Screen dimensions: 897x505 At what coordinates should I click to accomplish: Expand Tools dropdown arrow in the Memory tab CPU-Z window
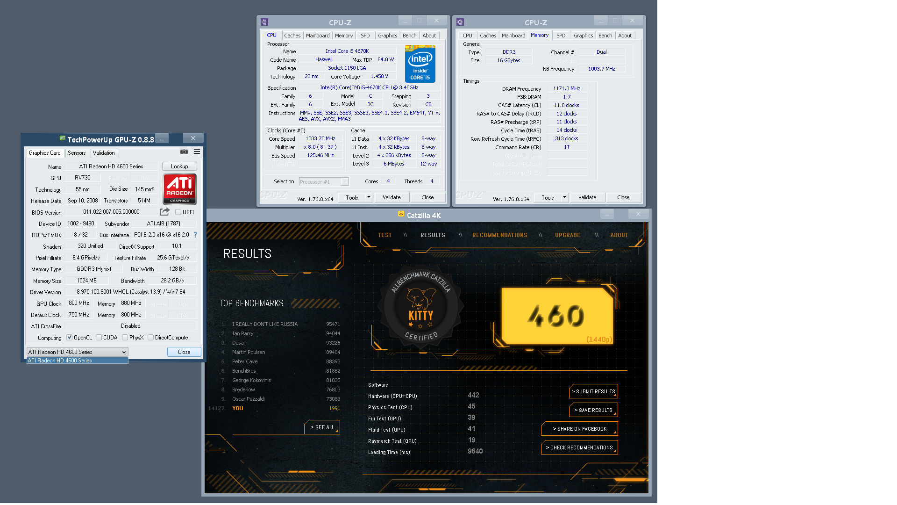pos(564,197)
